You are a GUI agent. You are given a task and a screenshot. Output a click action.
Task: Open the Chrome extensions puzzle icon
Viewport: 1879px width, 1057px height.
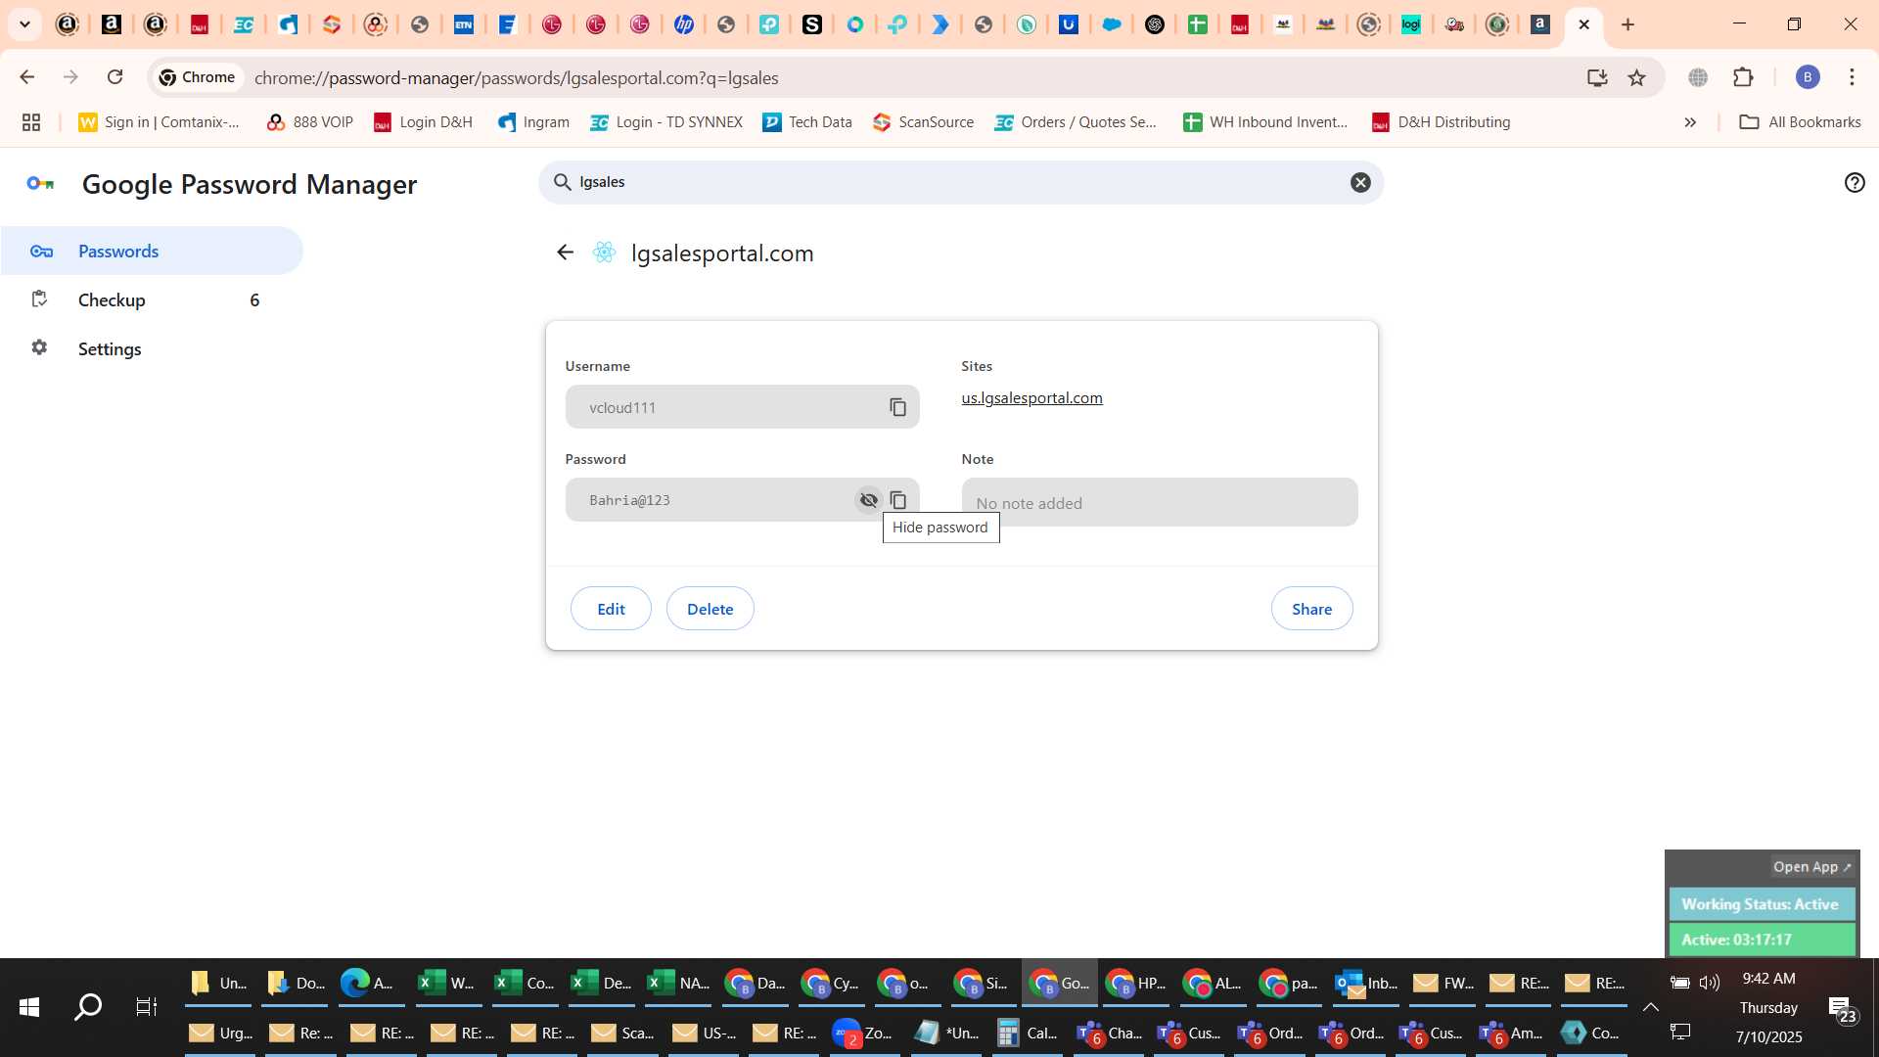pyautogui.click(x=1743, y=77)
